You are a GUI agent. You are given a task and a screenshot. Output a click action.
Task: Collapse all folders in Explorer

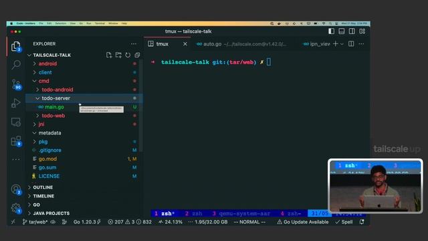137,55
